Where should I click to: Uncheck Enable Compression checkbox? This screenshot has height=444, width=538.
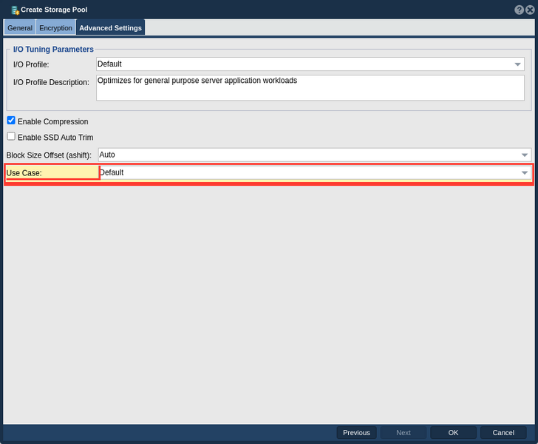coord(11,121)
